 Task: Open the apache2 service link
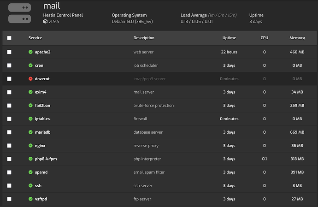(x=42, y=52)
